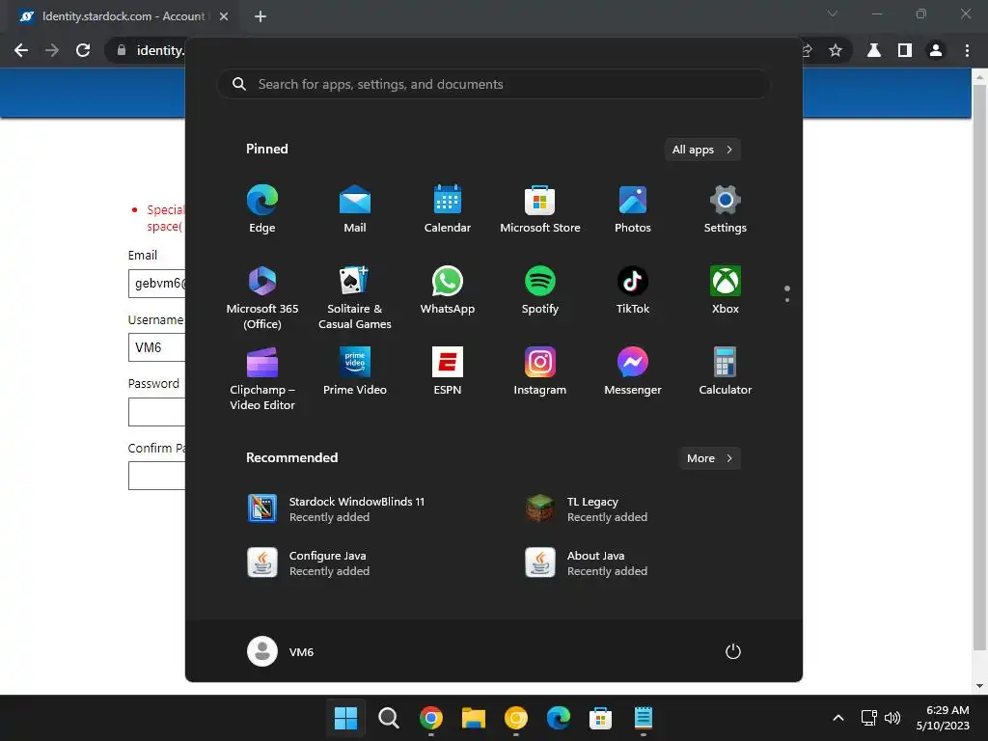Open Microsoft 365 (Office)
This screenshot has width=988, height=741.
coord(262,297)
